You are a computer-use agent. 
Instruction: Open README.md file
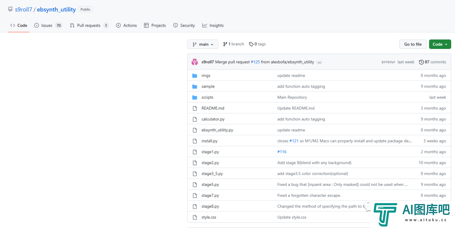(213, 108)
